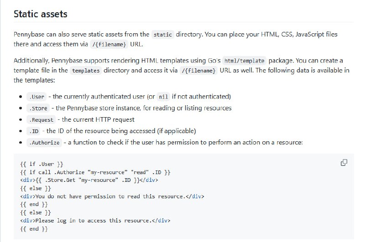Viewport: 365px width, 242px height.
Task: Select the ".User" bullet code label
Action: click(36, 97)
